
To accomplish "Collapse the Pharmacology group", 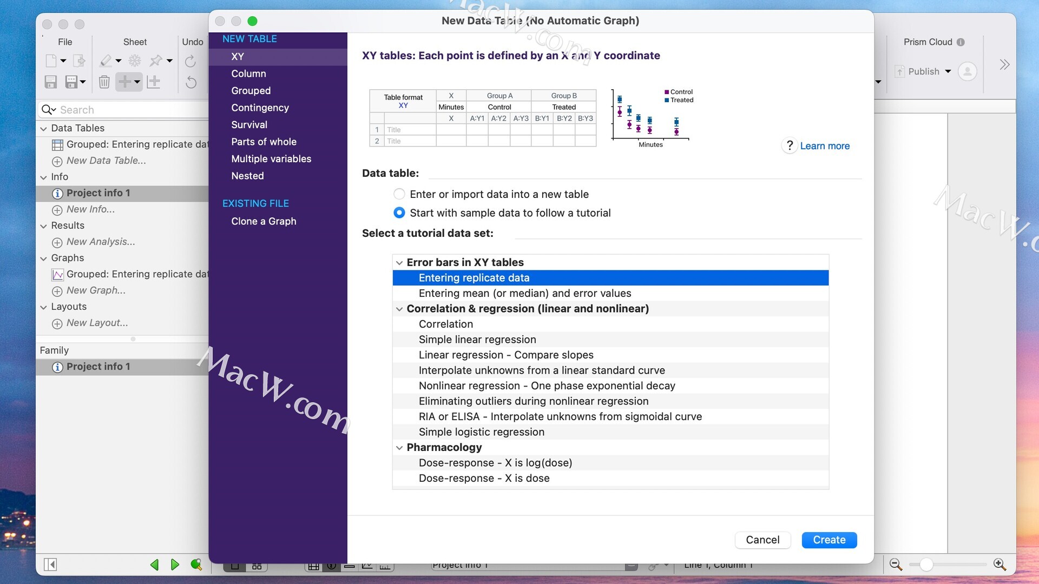I will [399, 448].
